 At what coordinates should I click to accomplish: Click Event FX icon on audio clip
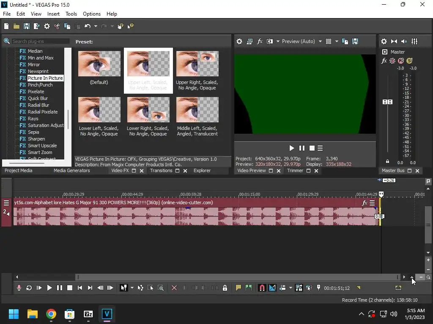click(364, 203)
